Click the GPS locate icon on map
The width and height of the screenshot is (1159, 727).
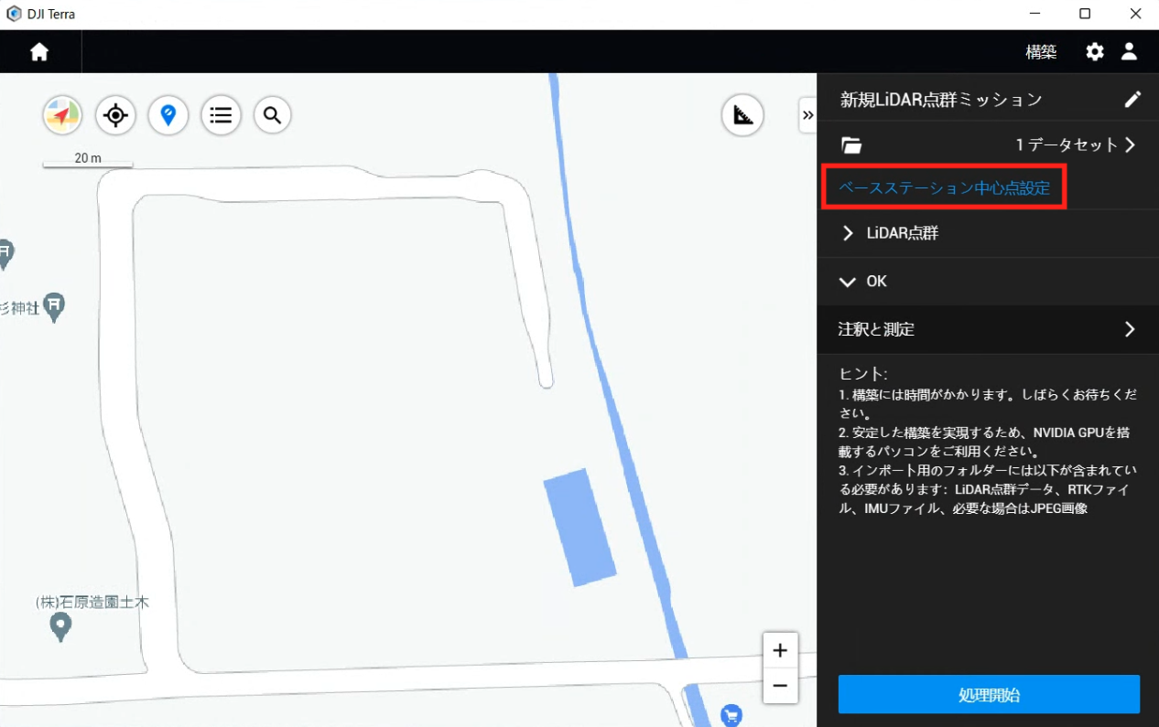pyautogui.click(x=115, y=114)
